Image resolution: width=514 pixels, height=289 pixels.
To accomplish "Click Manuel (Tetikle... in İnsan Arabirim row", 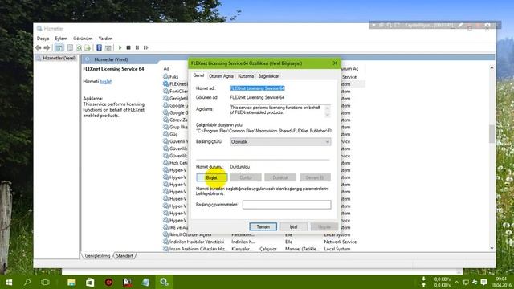I will pyautogui.click(x=302, y=249).
